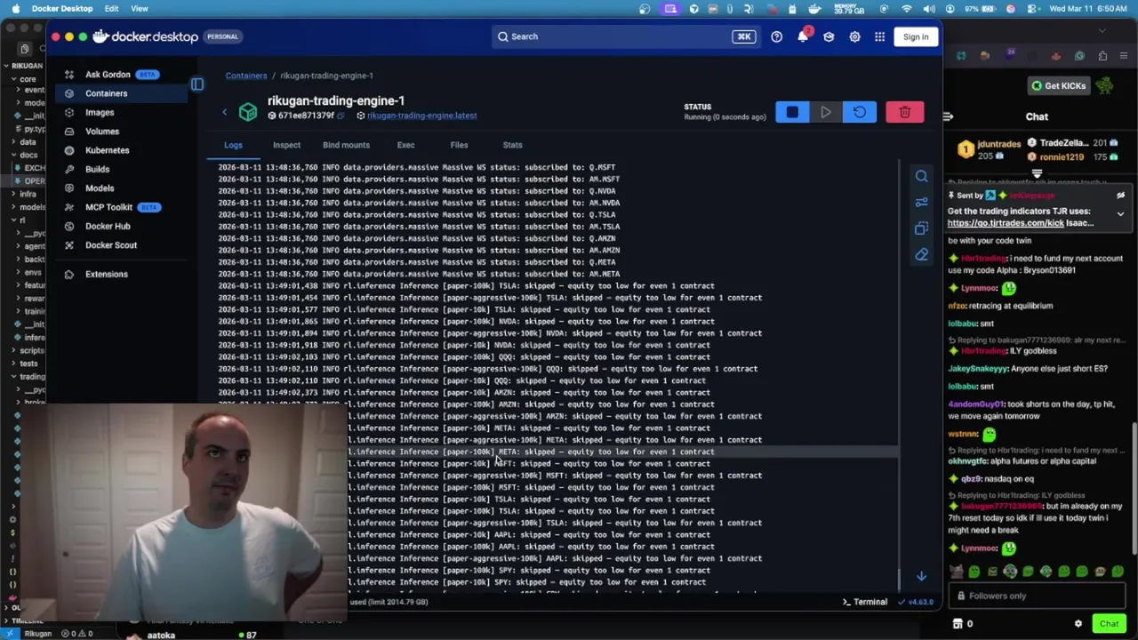Open Docker notifications bell
1138x640 pixels.
(x=802, y=36)
